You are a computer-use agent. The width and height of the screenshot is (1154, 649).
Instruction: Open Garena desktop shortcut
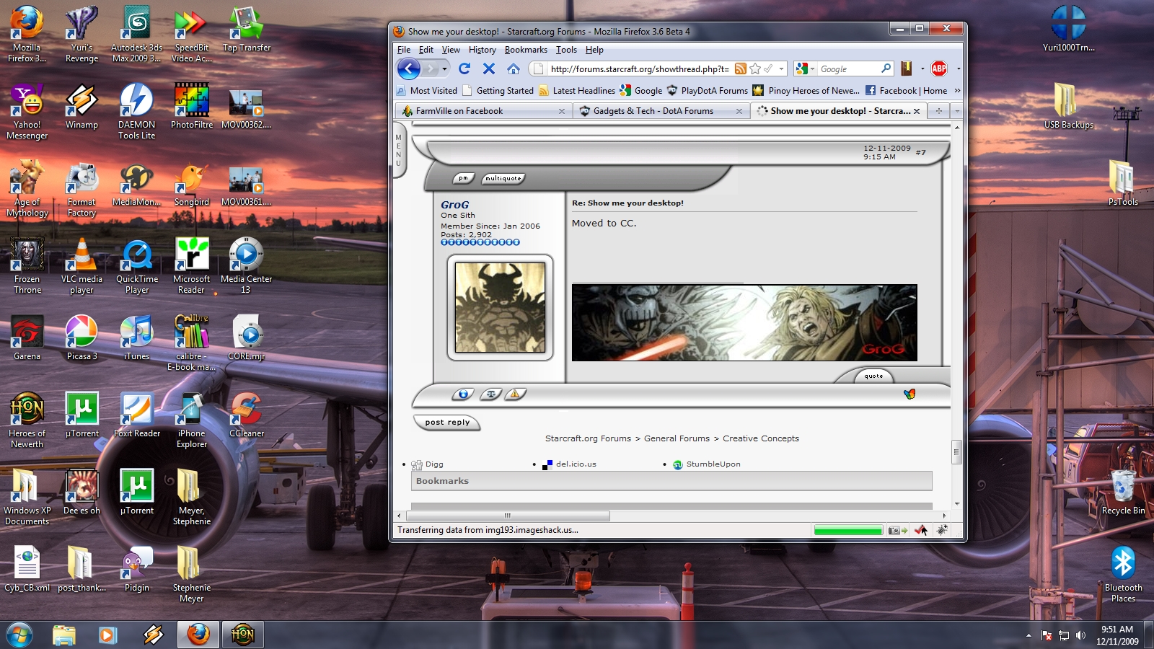click(27, 337)
